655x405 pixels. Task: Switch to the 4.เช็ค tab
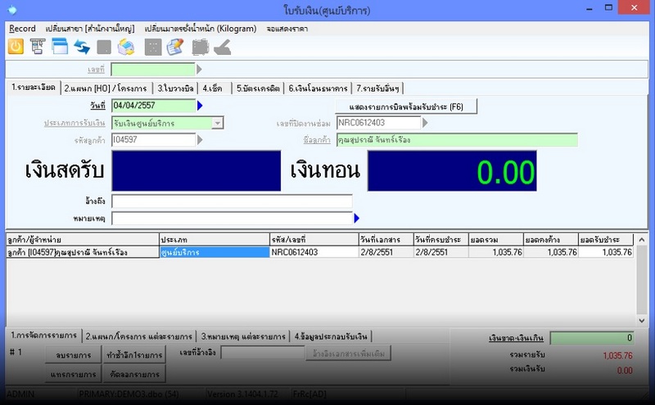pyautogui.click(x=211, y=88)
